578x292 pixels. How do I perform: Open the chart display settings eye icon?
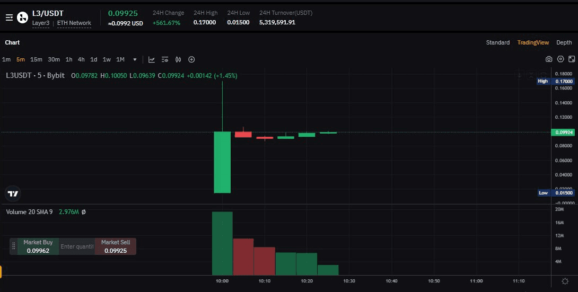click(165, 59)
